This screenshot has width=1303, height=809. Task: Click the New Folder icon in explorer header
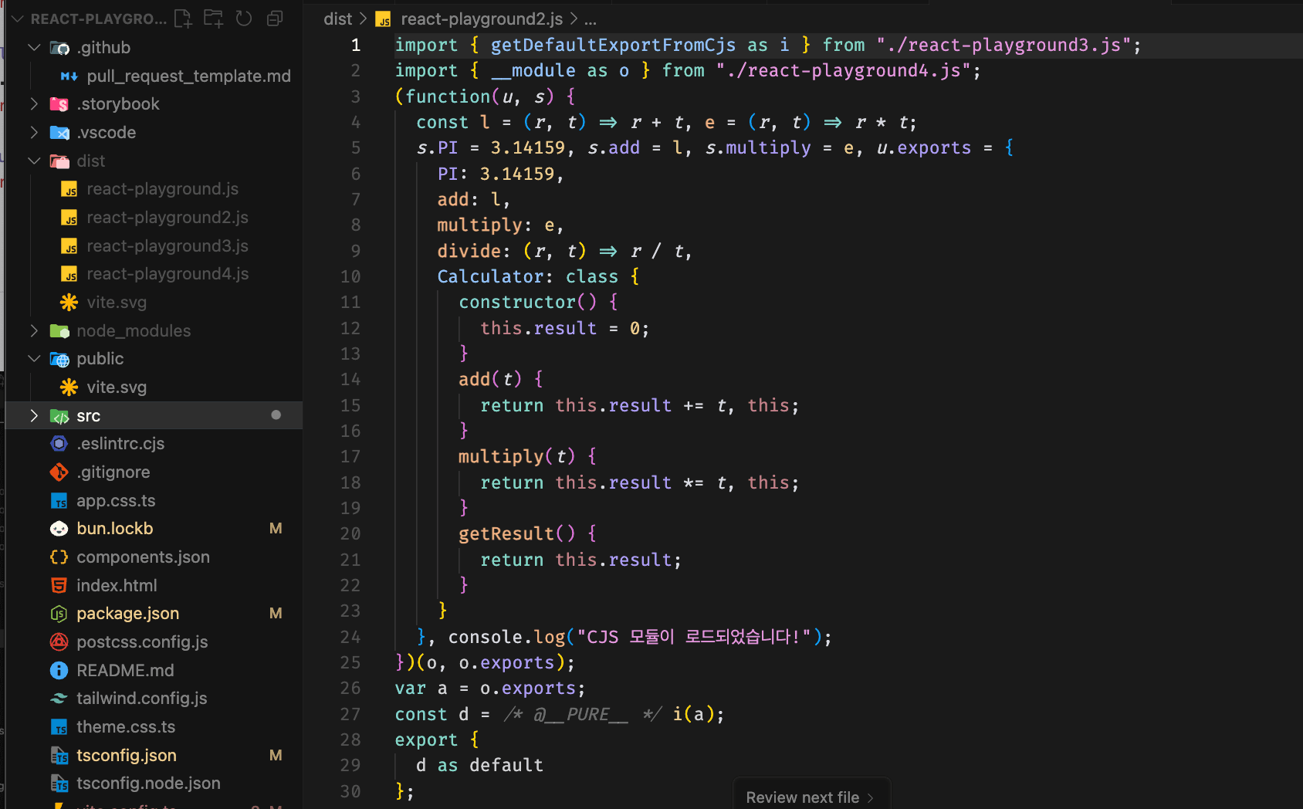[x=213, y=19]
